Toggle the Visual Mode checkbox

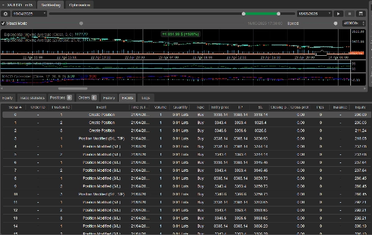[x=3, y=24]
